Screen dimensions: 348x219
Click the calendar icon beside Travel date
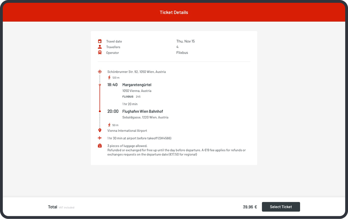[x=100, y=41]
